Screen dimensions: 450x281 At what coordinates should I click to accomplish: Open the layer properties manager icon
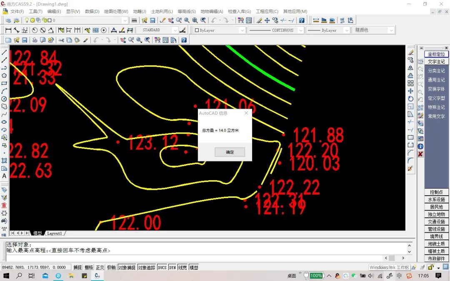click(8, 20)
